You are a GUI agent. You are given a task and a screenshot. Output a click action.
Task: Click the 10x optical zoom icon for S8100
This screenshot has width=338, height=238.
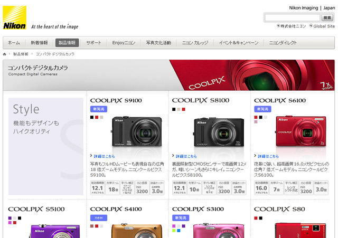tap(194, 188)
